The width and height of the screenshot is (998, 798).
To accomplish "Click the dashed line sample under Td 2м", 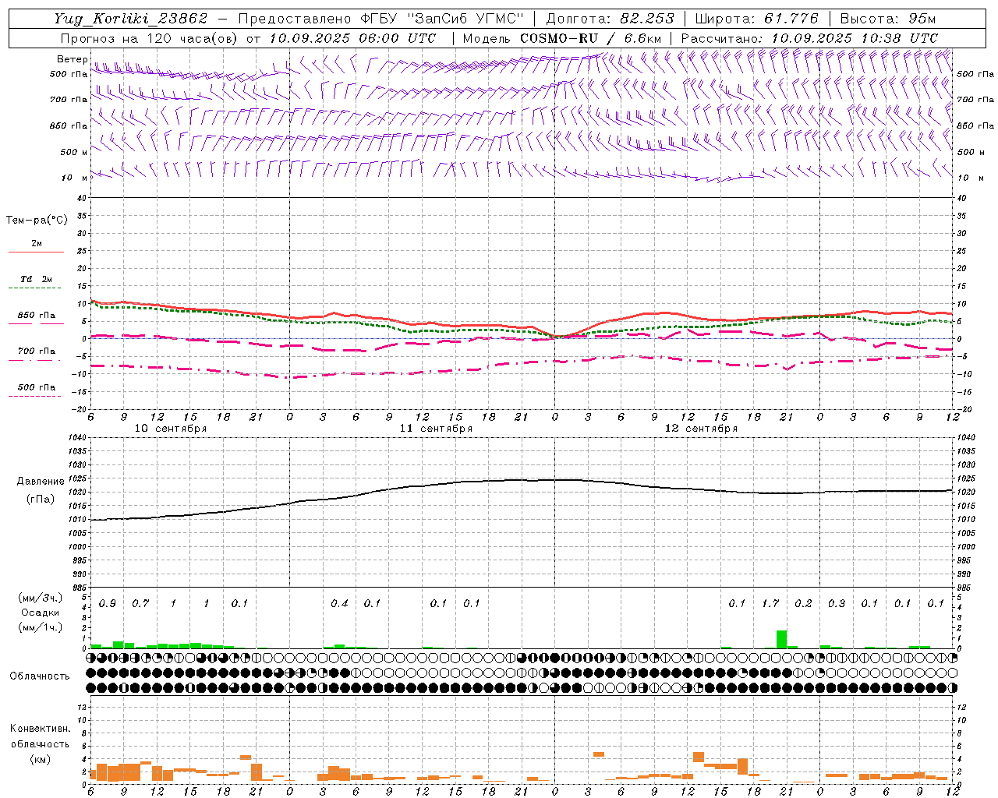I will pos(36,288).
